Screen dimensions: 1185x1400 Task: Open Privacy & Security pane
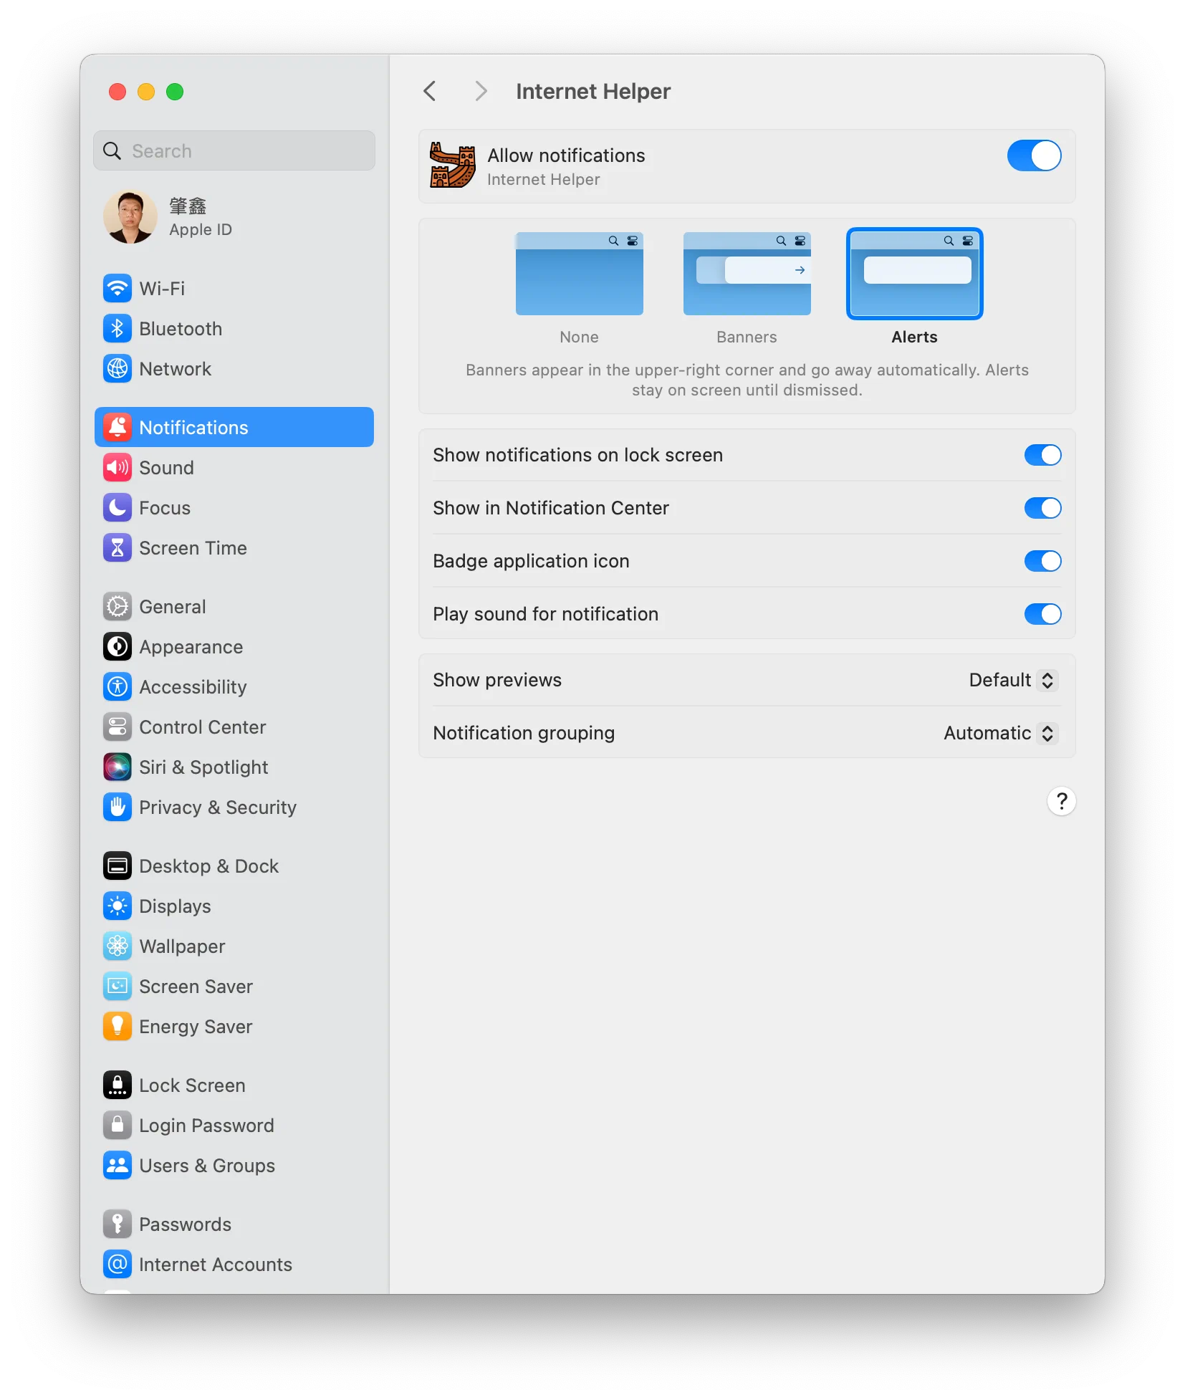[x=217, y=807]
